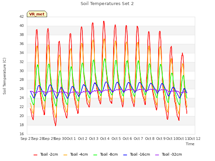Click the 28 y-axis tick label
The width and height of the screenshot is (215, 161).
pyautogui.click(x=21, y=80)
